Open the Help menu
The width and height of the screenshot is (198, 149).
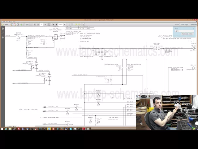coord(14,22)
